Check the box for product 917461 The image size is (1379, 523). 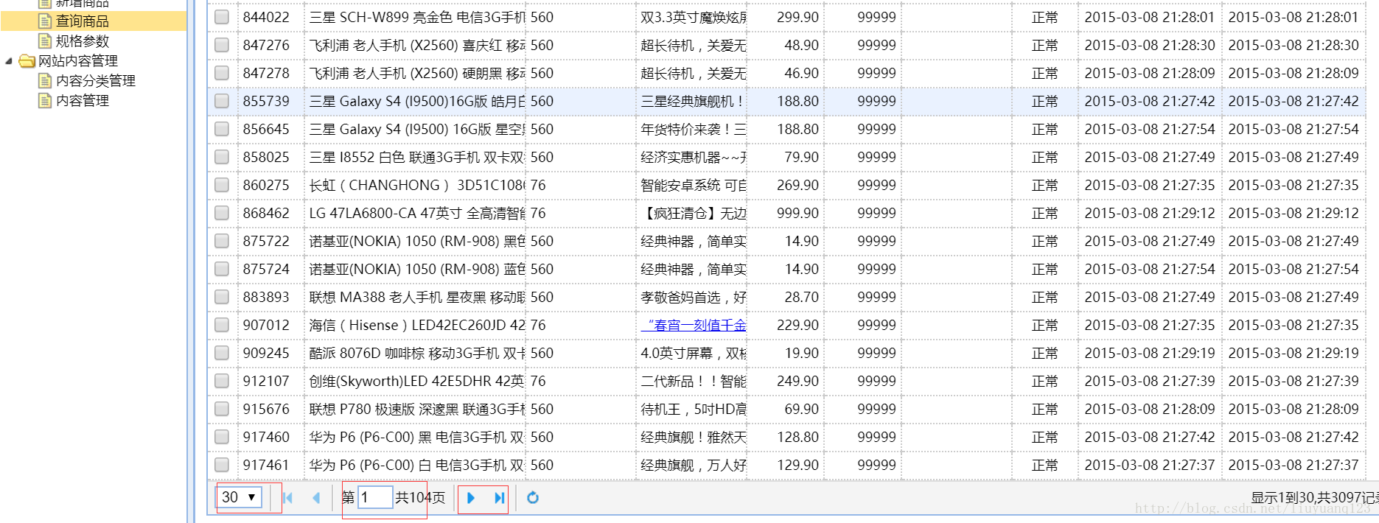[x=222, y=465]
